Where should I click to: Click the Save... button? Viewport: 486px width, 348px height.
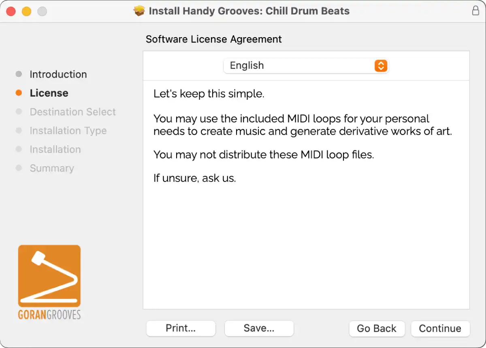[x=259, y=328]
